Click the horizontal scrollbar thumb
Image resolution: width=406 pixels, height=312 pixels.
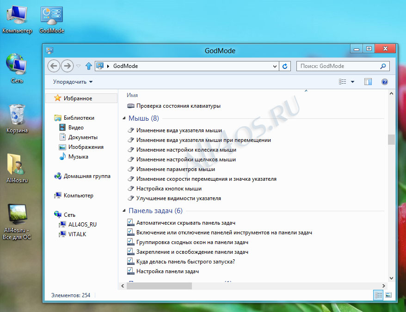[159, 286]
